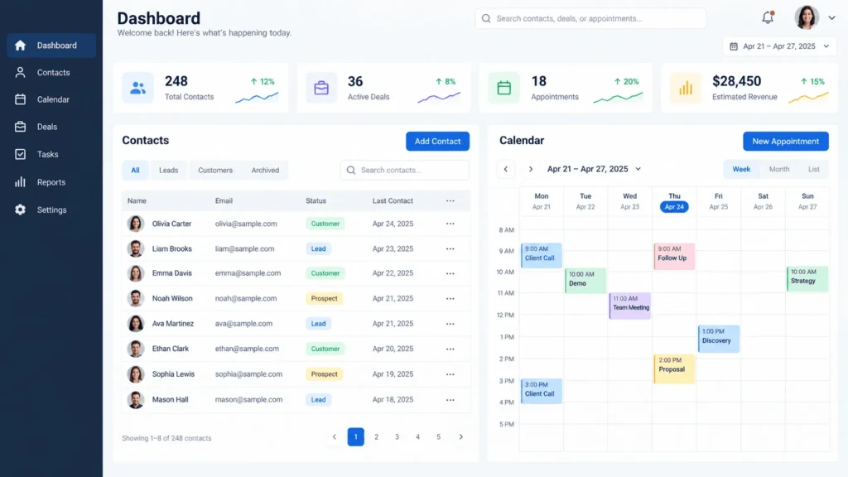Click the Add Contact button
The image size is (848, 477).
click(x=437, y=141)
